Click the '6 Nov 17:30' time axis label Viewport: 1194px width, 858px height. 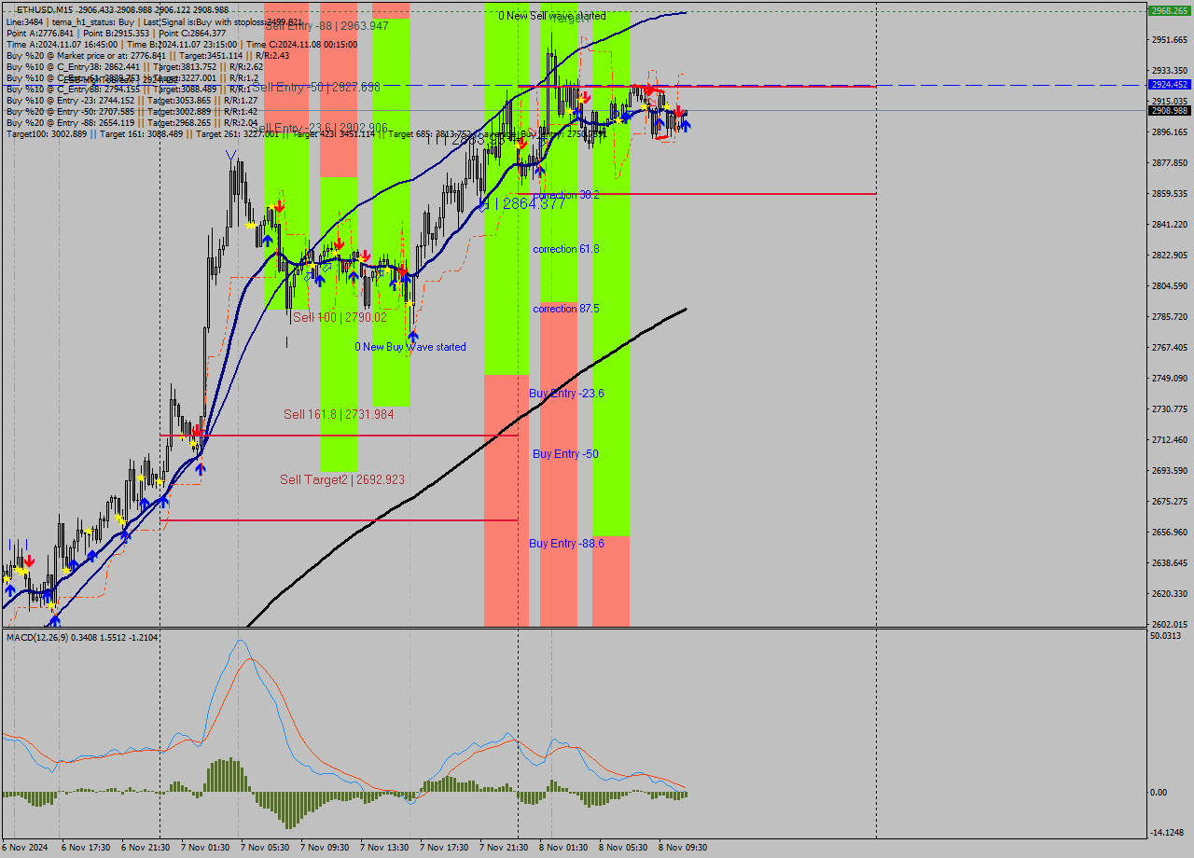point(86,848)
